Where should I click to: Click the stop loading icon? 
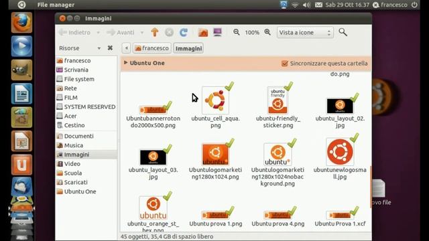(169, 33)
